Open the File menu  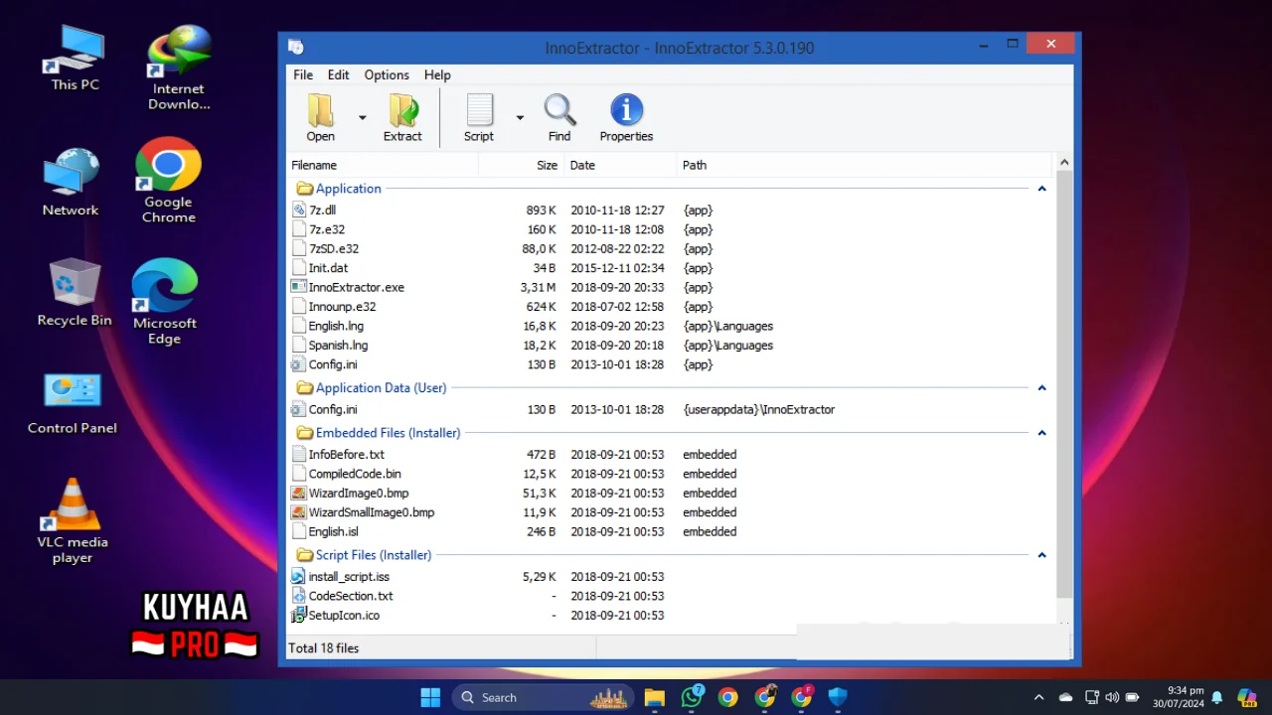303,74
